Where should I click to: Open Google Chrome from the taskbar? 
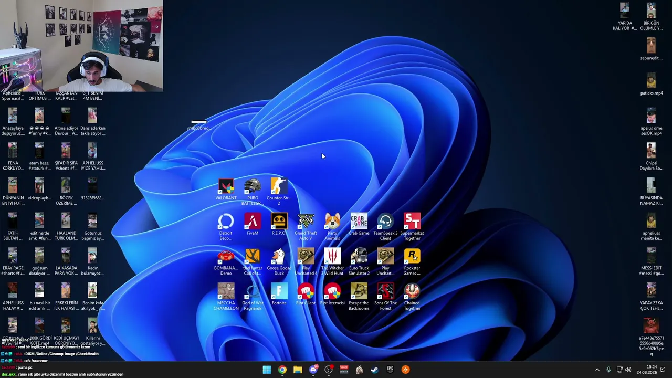pyautogui.click(x=282, y=370)
